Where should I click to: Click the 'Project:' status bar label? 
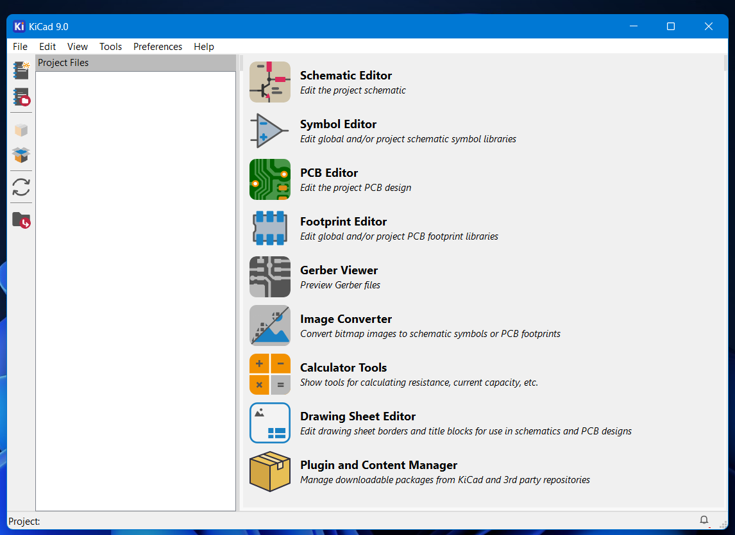coord(24,522)
